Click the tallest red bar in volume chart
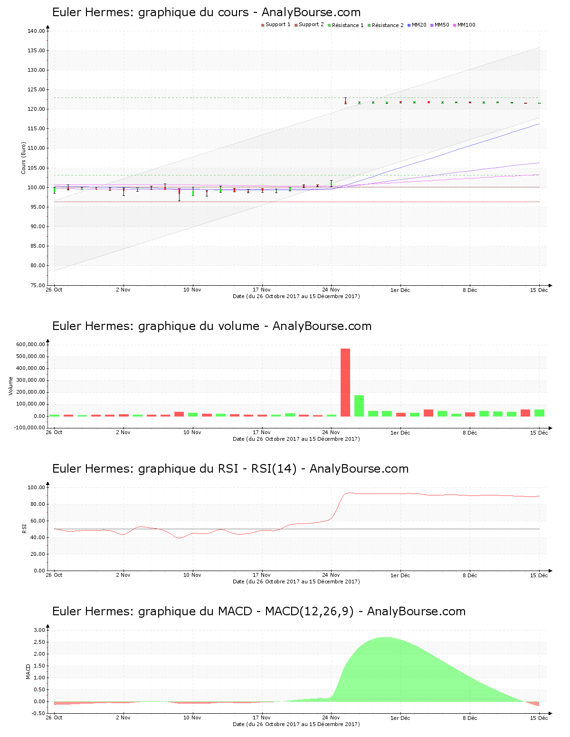 point(345,382)
